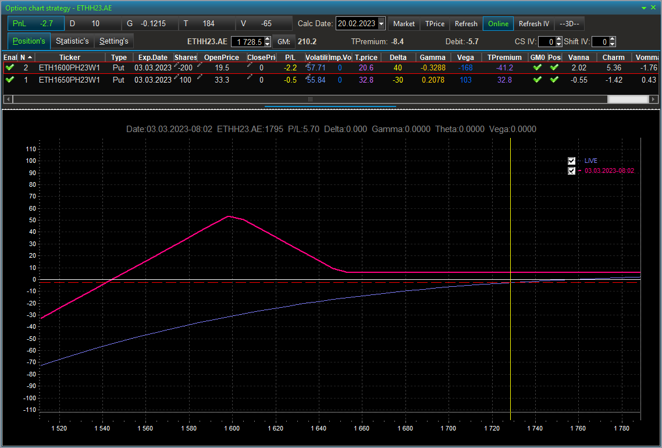Edit OpenPrice pencil for ETH1600PH23W1 row
This screenshot has width=662, height=448.
click(200, 65)
